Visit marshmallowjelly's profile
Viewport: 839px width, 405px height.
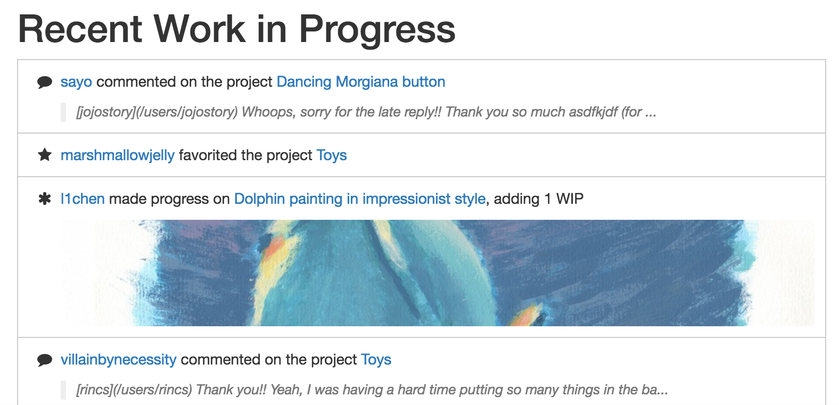pos(117,155)
